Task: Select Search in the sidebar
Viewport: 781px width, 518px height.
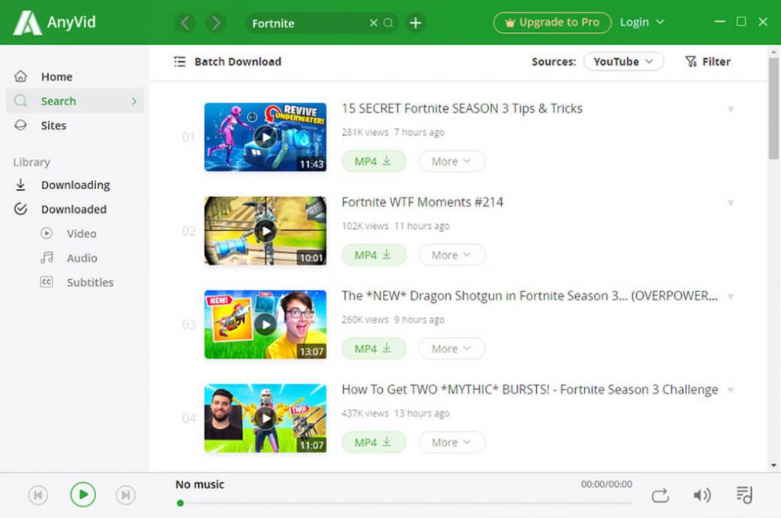Action: pyautogui.click(x=76, y=101)
